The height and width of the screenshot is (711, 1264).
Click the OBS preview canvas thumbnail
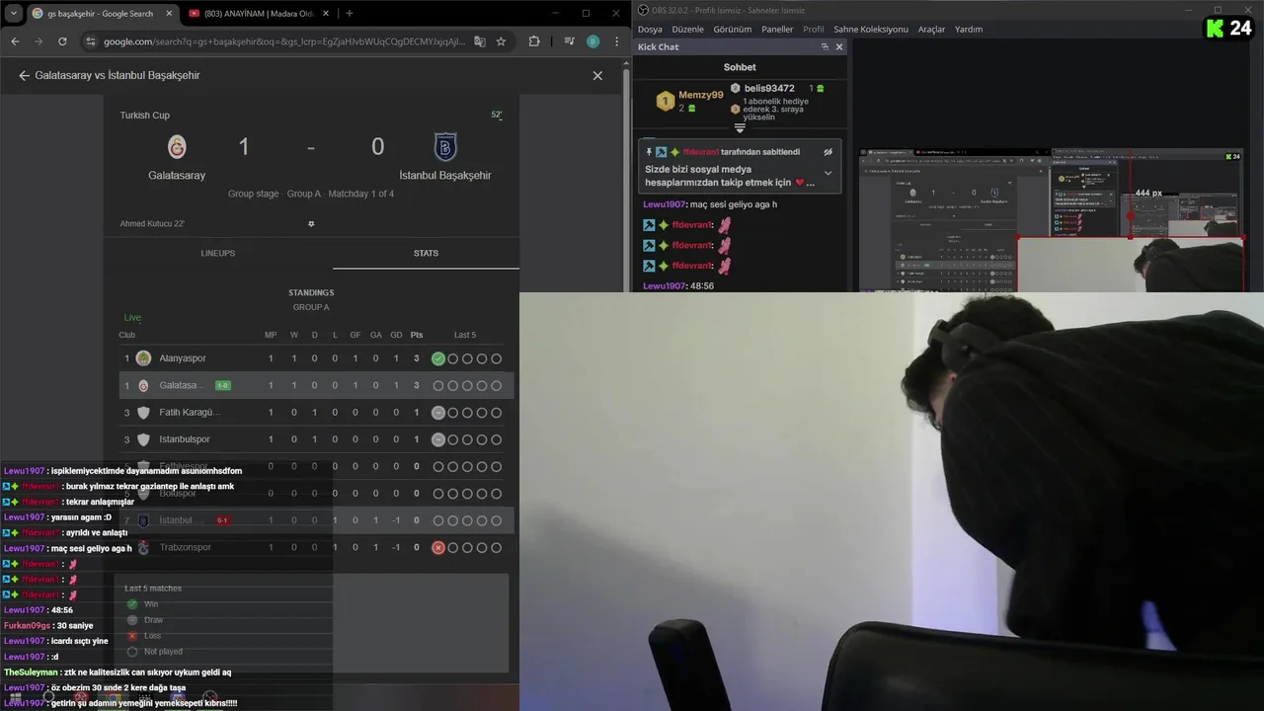(1051, 219)
